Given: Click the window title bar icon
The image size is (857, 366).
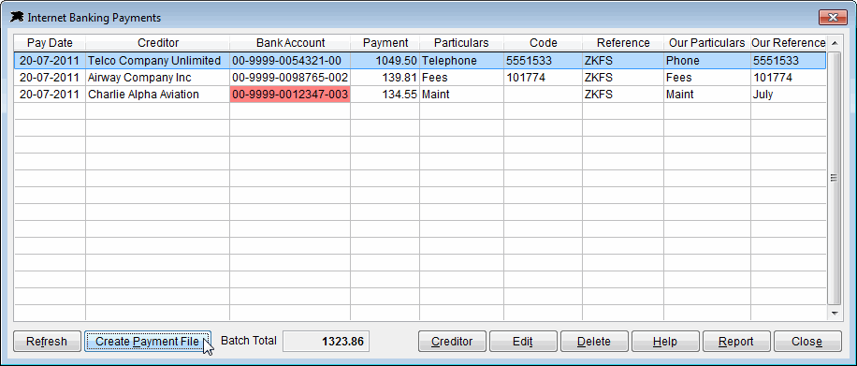Looking at the screenshot, I should [17, 17].
